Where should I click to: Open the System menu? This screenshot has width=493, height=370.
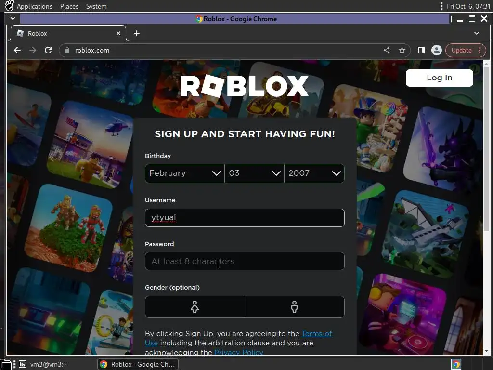[x=96, y=6]
